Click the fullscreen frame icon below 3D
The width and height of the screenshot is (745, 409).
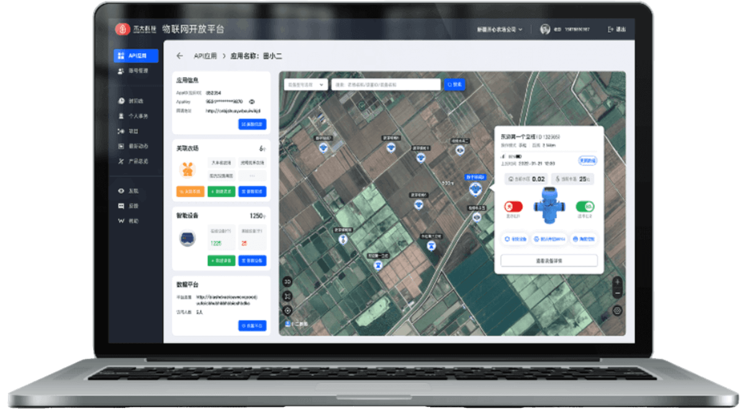click(287, 296)
